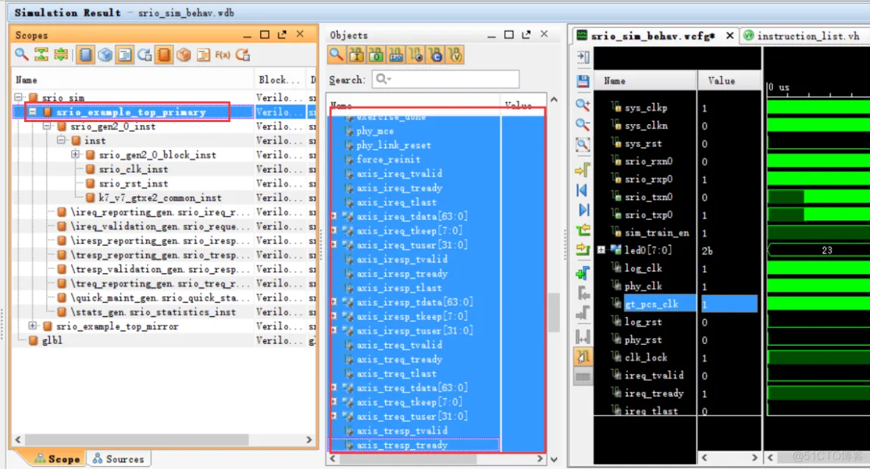Screen dimensions: 870x469
Task: Click Go to Cursor waveform icon
Action: point(583,169)
